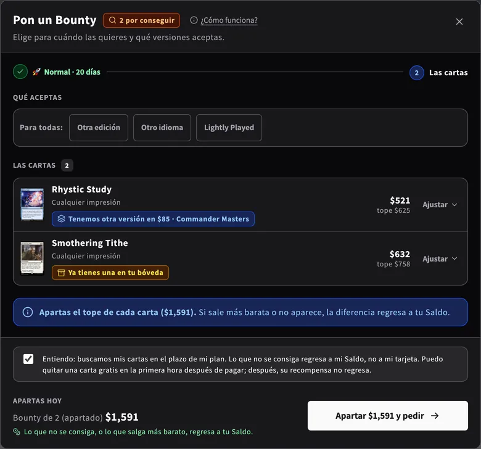Click the green checkmark step circle
Image resolution: width=481 pixels, height=449 pixels.
[x=20, y=72]
